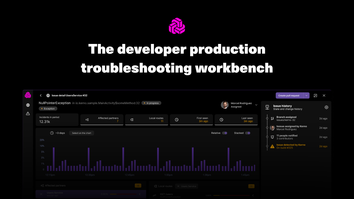354x199 pixels.
Task: Expand the Users Service partner row
Action: [140, 194]
